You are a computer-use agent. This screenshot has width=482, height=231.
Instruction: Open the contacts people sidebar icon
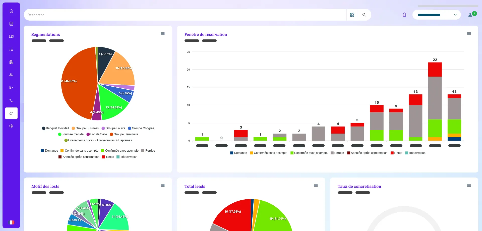coord(11,75)
